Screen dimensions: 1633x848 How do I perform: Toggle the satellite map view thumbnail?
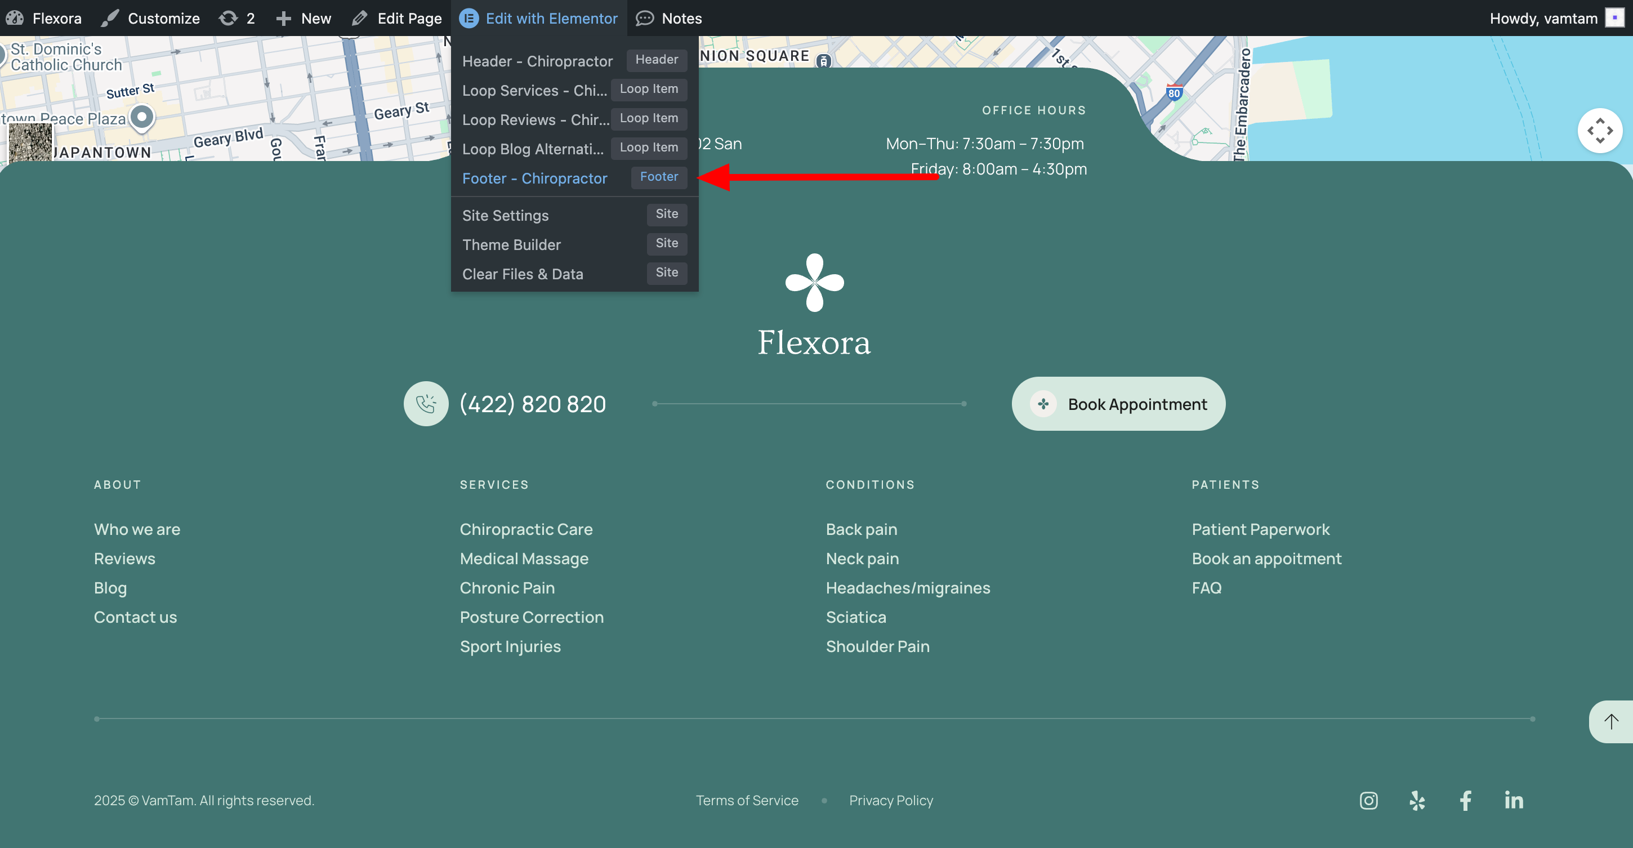30,143
